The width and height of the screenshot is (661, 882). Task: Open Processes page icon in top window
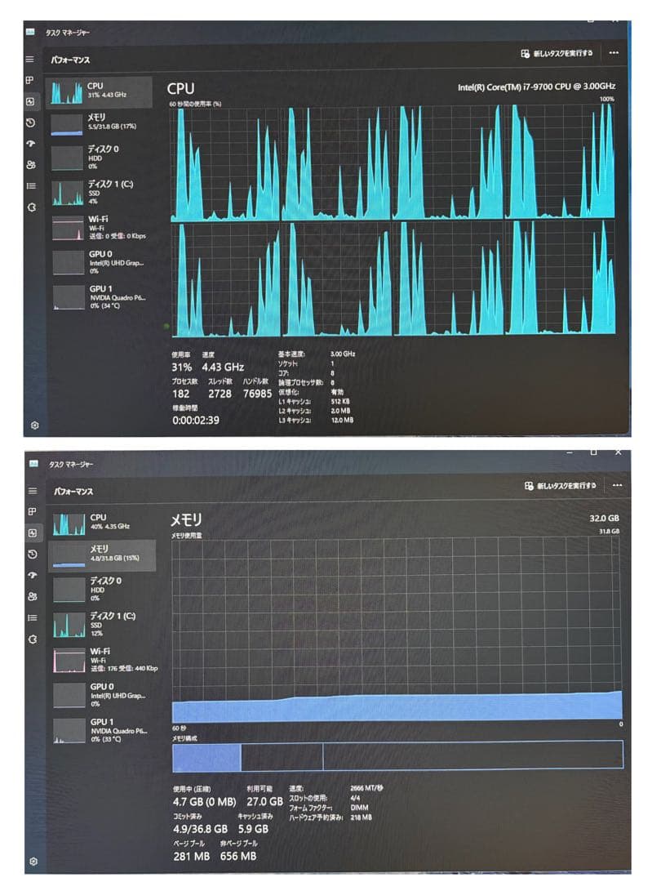30,80
